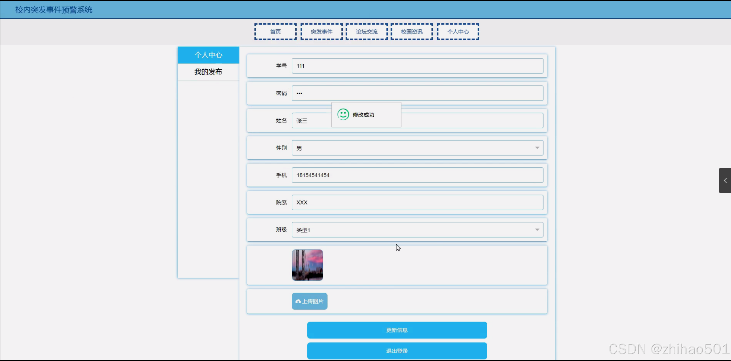731x361 pixels.
Task: Switch to the 论坛交流 tab
Action: [366, 32]
